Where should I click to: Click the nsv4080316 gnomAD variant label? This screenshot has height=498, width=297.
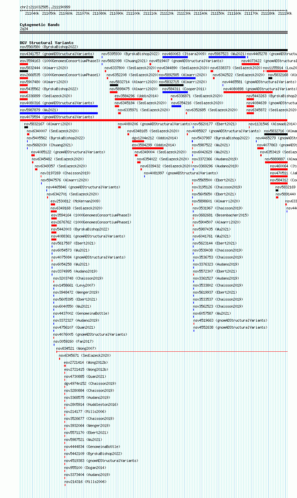[57, 103]
